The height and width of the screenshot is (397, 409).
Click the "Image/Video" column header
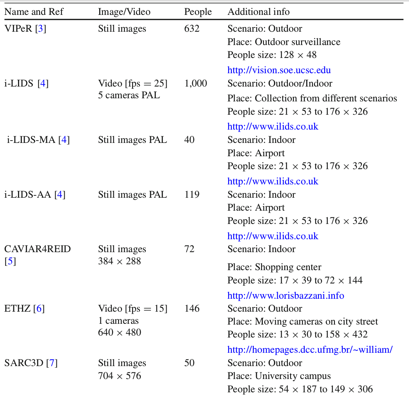tap(124, 12)
